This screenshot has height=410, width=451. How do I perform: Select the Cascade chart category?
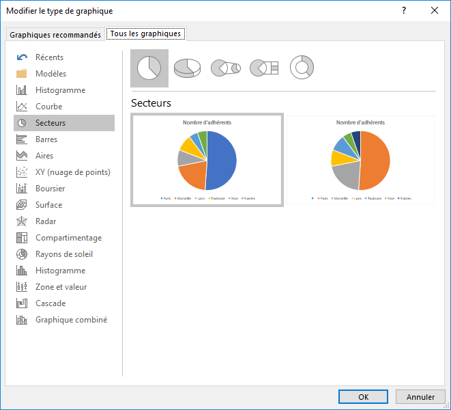point(50,303)
